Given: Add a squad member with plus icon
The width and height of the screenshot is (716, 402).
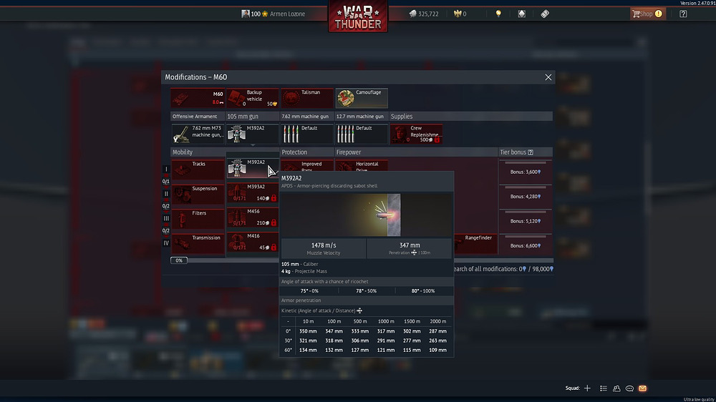Looking at the screenshot, I should point(587,388).
